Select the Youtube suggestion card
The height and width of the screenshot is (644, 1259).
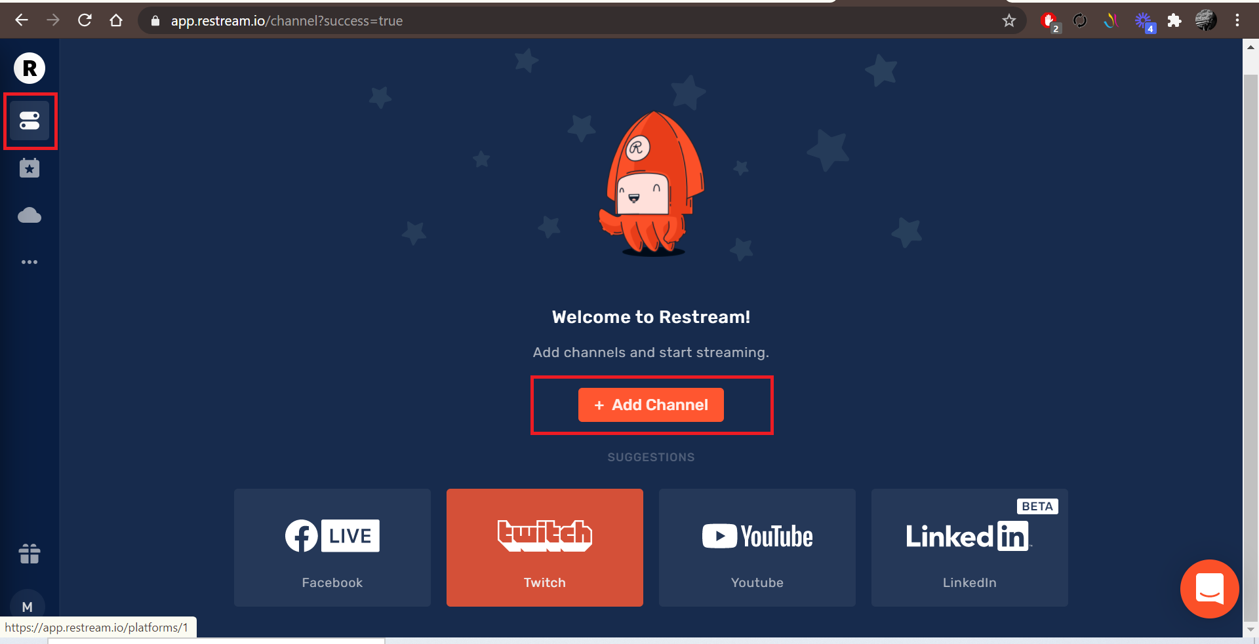click(x=757, y=548)
